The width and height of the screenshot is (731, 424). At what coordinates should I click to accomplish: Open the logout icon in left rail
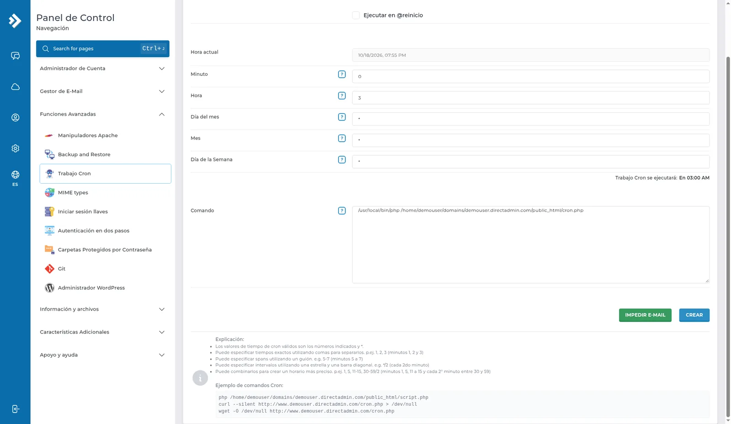[x=15, y=409]
